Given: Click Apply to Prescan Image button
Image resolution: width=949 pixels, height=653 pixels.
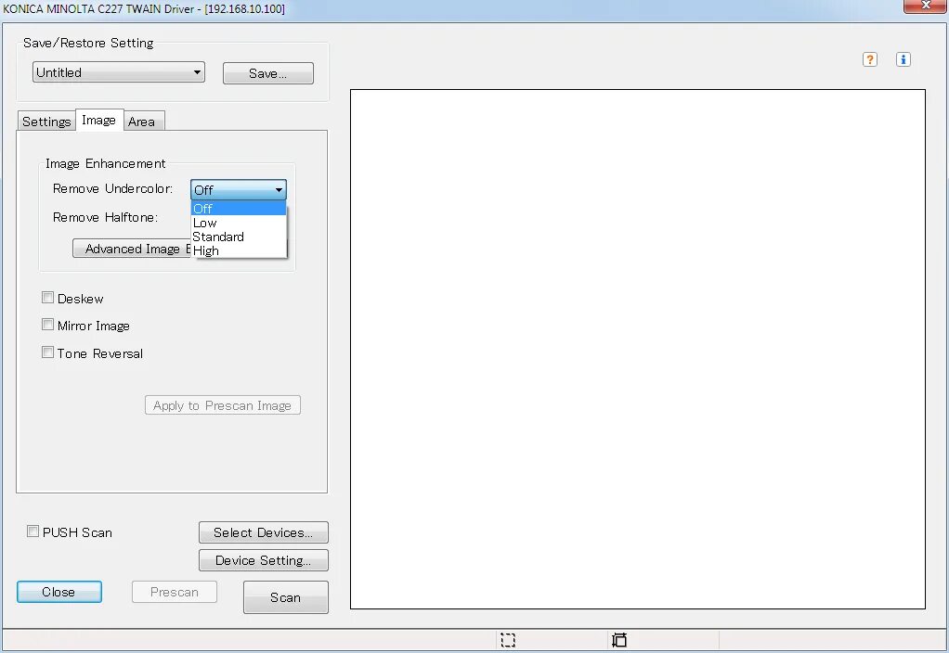Looking at the screenshot, I should pos(223,405).
